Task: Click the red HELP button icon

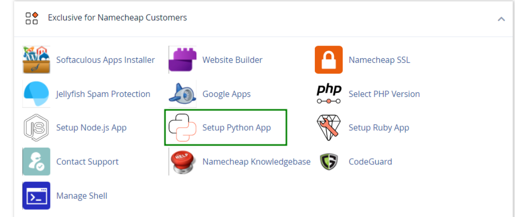Action: [x=182, y=161]
